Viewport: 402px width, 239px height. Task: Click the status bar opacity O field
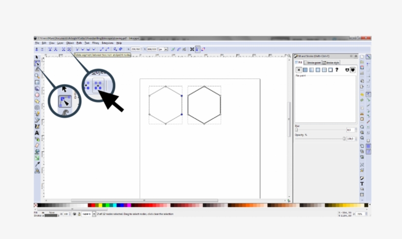[66, 214]
